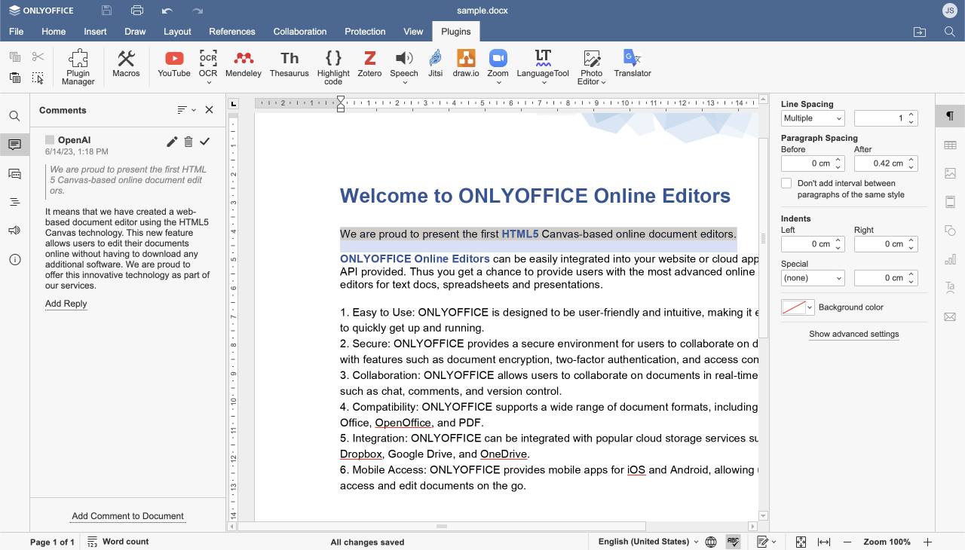Resolve the OpenAI comment with checkmark
The width and height of the screenshot is (965, 550).
pos(205,142)
